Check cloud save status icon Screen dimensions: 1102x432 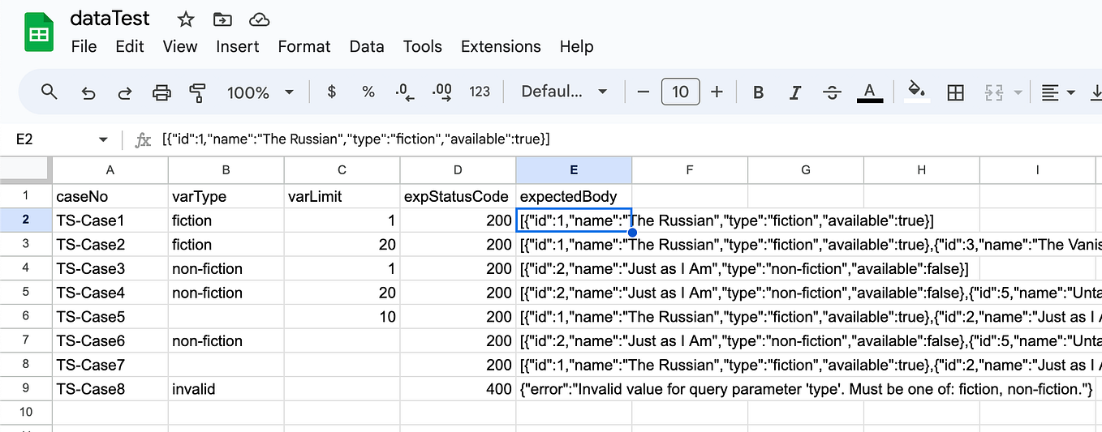pos(259,19)
